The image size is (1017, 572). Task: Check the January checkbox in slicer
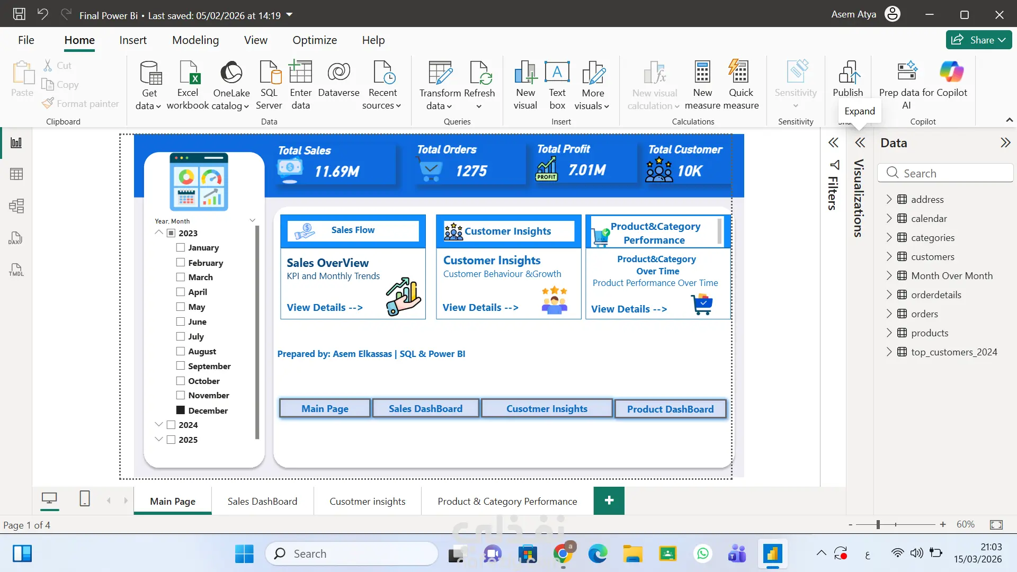pos(181,247)
